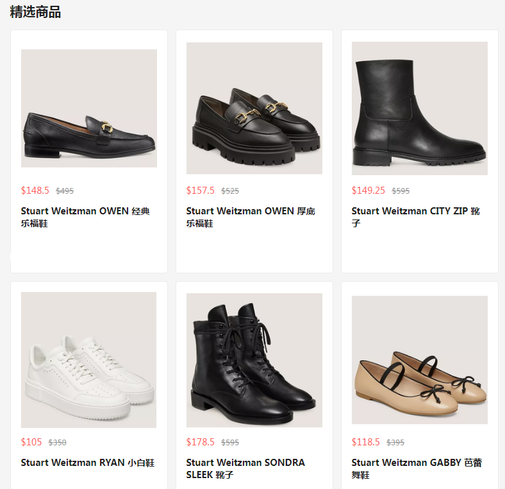
Task: Click the Stuart Weitzman SONDRA SLEEK 靴子 title
Action: (245, 468)
